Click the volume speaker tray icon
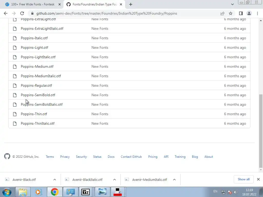The image size is (263, 197). pyautogui.click(x=236, y=192)
